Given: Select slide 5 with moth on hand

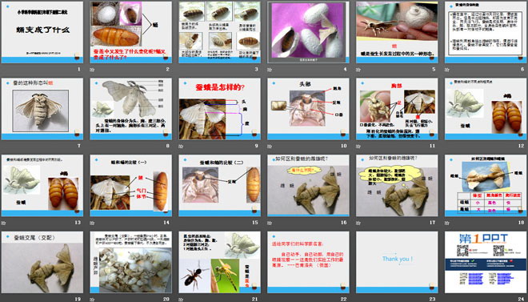Looking at the screenshot, I should [397, 32].
